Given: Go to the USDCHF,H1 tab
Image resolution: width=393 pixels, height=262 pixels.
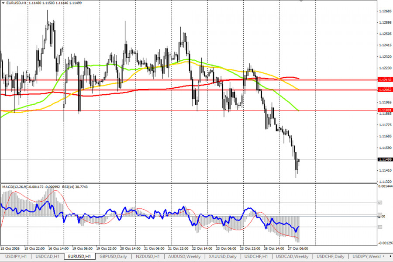Looking at the screenshot, I should coord(256,256).
